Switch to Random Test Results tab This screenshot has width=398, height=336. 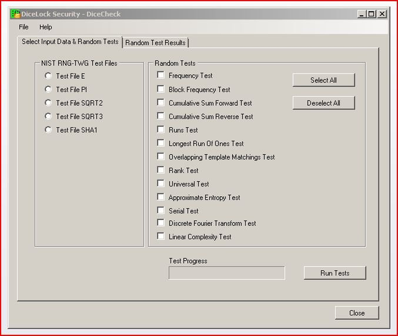click(x=156, y=42)
